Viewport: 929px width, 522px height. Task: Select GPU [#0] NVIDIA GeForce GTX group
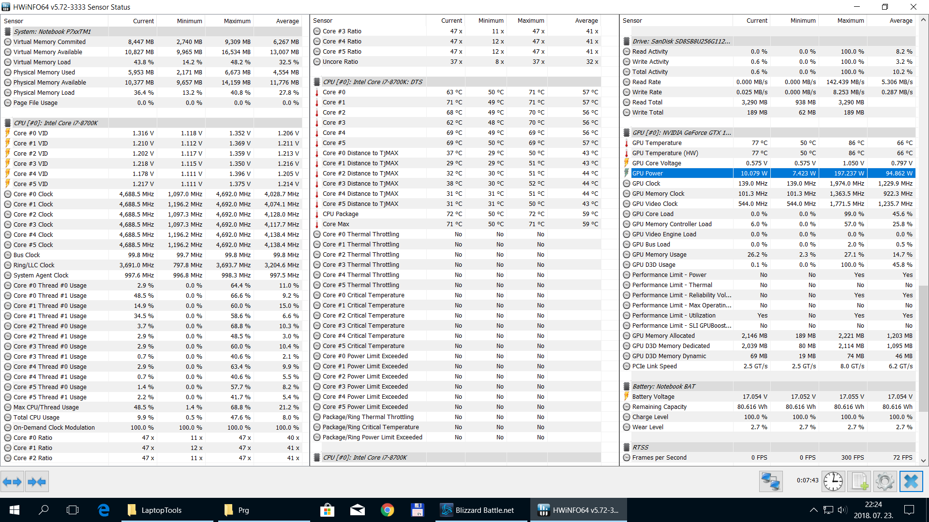click(768, 132)
